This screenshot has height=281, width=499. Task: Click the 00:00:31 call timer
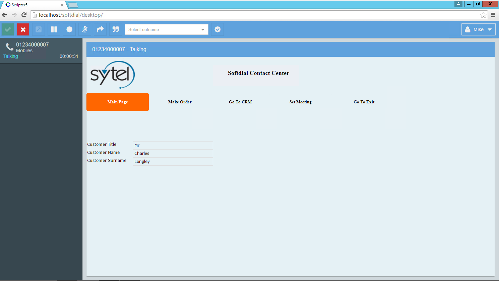pos(69,56)
